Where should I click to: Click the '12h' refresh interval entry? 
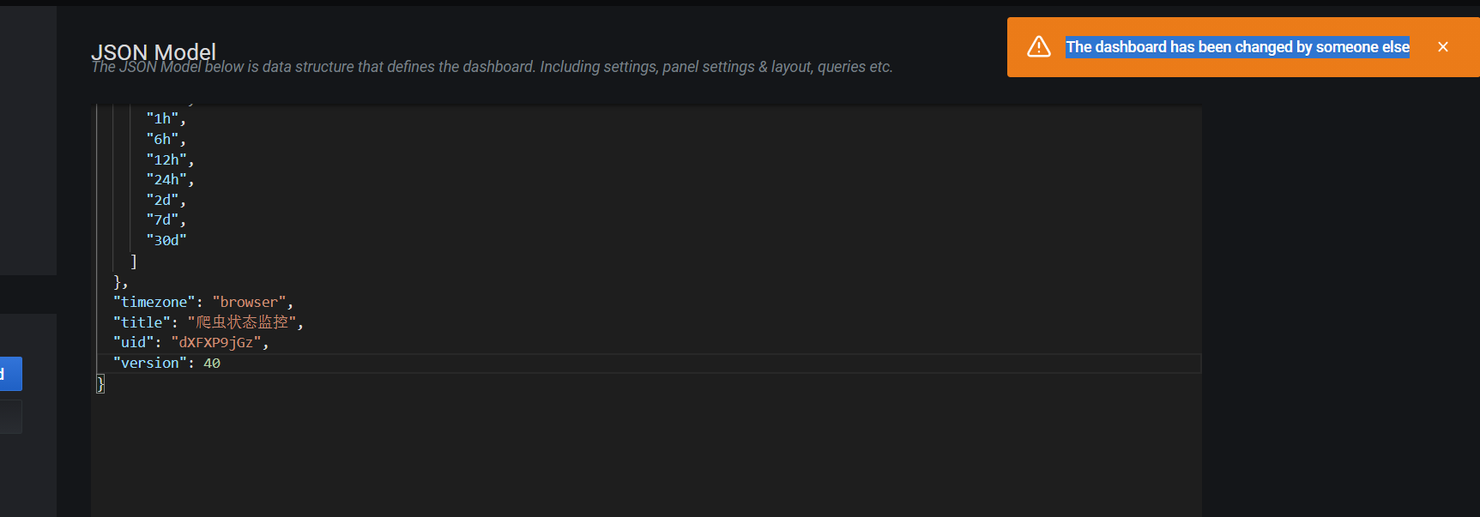tap(167, 159)
